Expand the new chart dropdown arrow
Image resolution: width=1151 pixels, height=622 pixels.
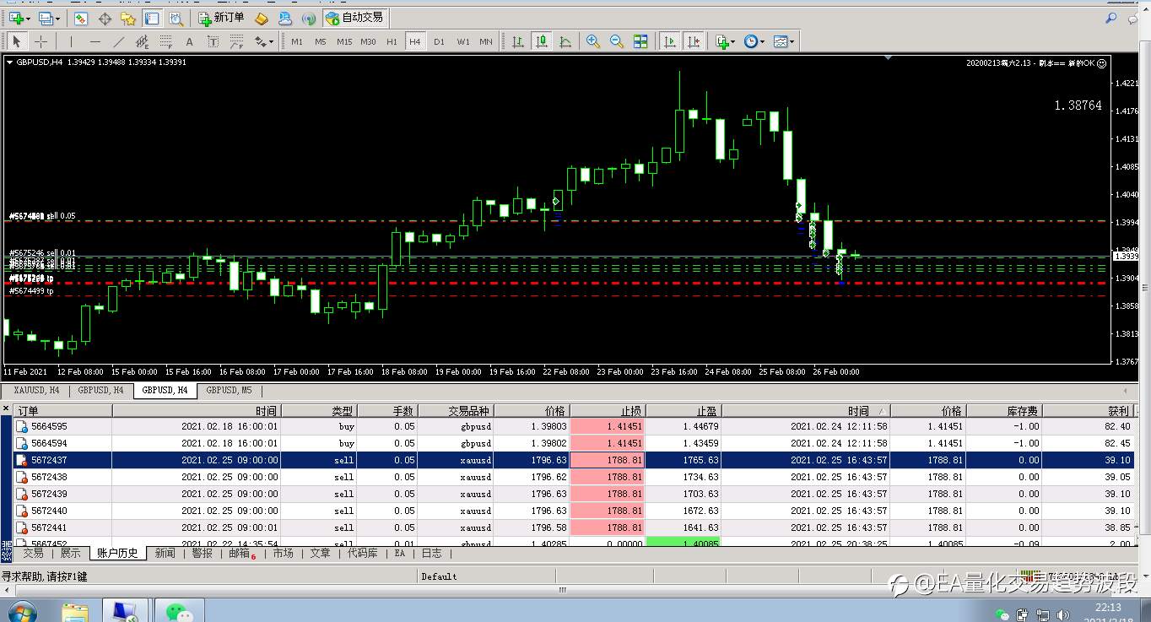28,18
